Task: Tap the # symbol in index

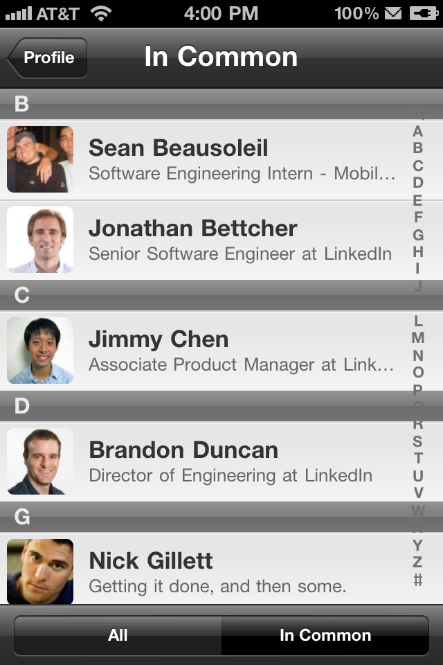Action: pyautogui.click(x=418, y=580)
